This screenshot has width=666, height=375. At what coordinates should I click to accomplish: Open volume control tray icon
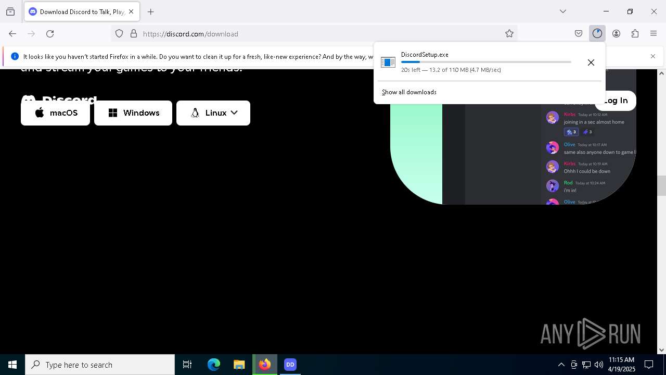coord(599,365)
